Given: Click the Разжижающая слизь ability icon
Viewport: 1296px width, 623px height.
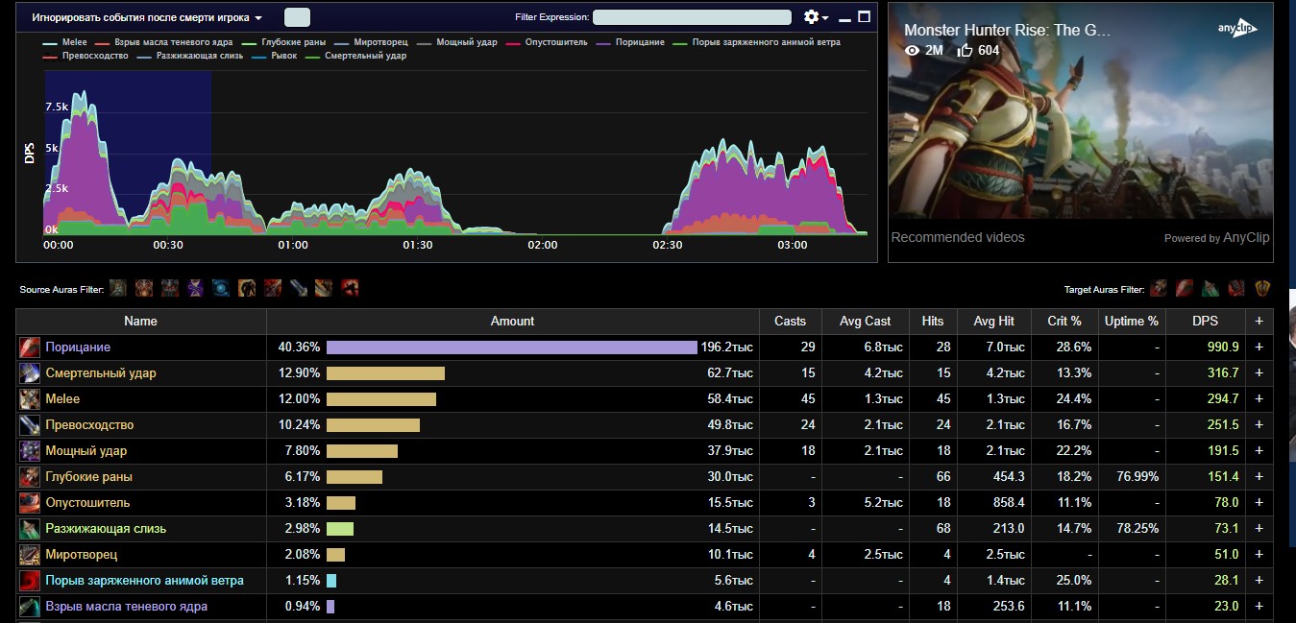Looking at the screenshot, I should point(30,529).
